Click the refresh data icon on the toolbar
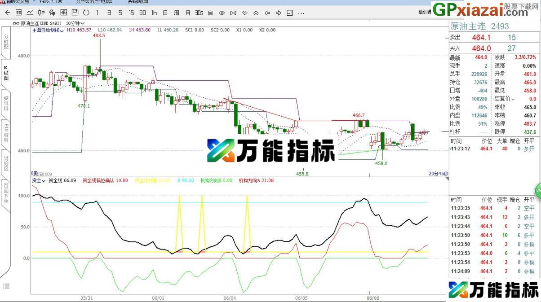Screen dimensions: 541x302 [x=86, y=13]
